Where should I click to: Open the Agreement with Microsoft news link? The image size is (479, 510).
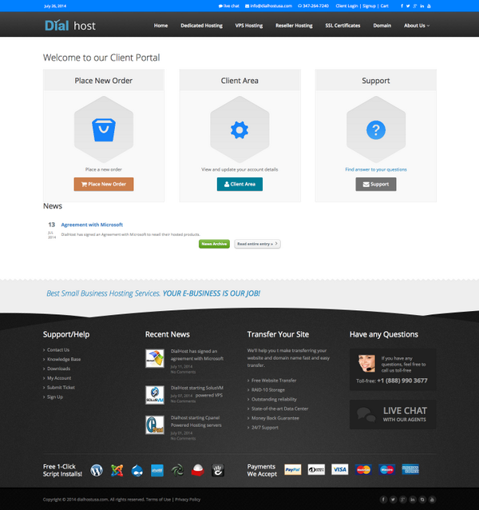click(92, 225)
